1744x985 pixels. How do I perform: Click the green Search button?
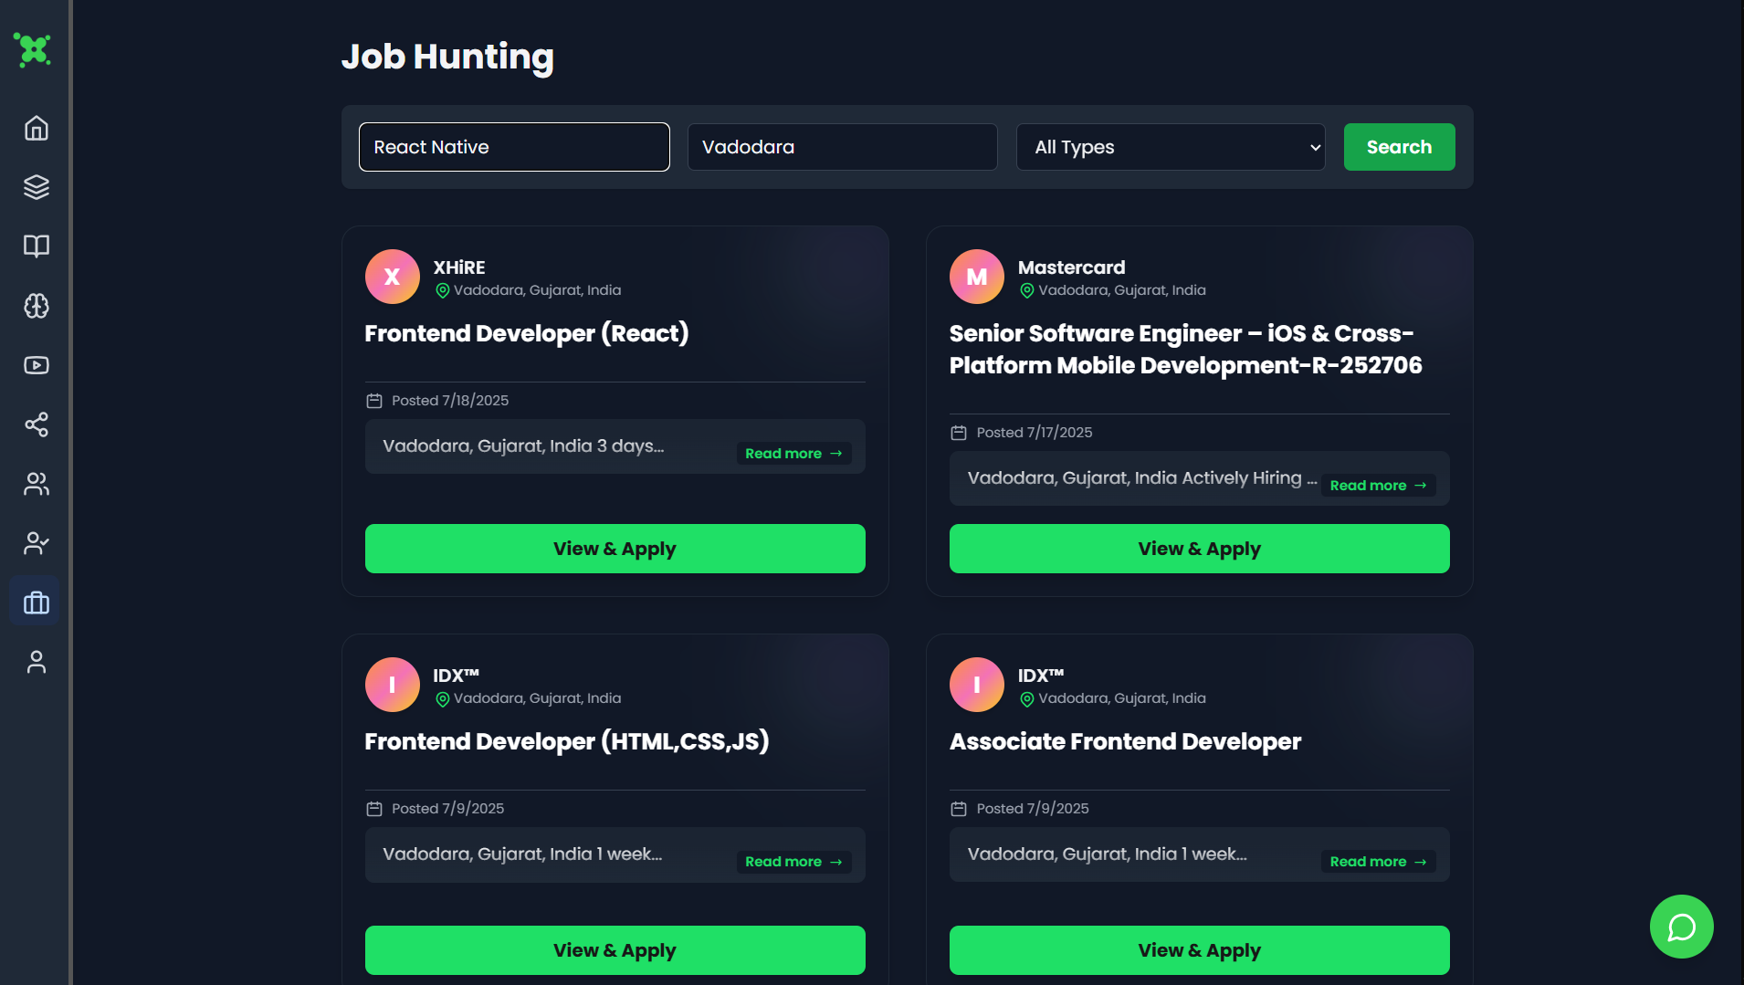(x=1399, y=147)
